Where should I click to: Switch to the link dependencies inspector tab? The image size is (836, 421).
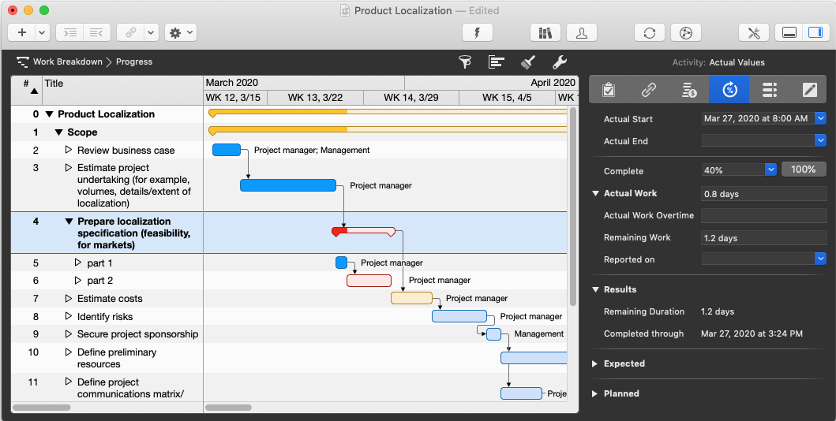(x=649, y=90)
